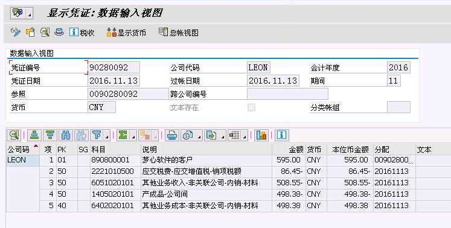Switch to 总帐视图 general ledger view

(x=179, y=32)
